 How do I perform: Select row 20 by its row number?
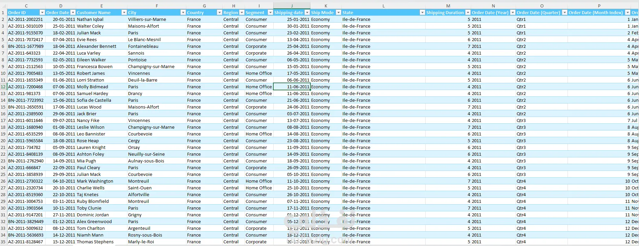pos(3,141)
